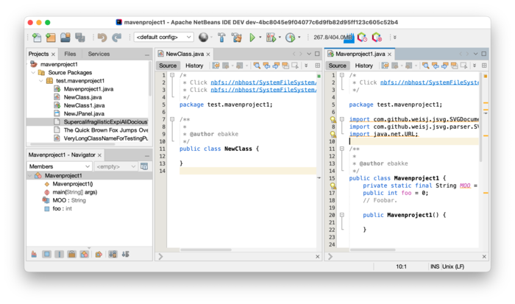515x304 pixels.
Task: Click History button in the NewClass.java editor
Action: click(194, 66)
